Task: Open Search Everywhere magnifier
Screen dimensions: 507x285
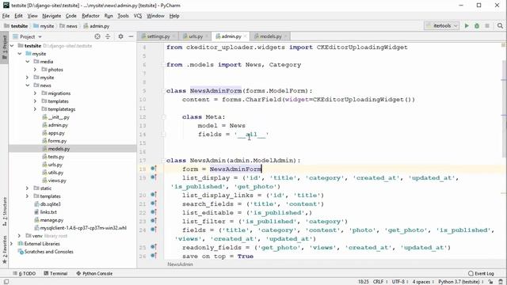Action: (x=500, y=25)
